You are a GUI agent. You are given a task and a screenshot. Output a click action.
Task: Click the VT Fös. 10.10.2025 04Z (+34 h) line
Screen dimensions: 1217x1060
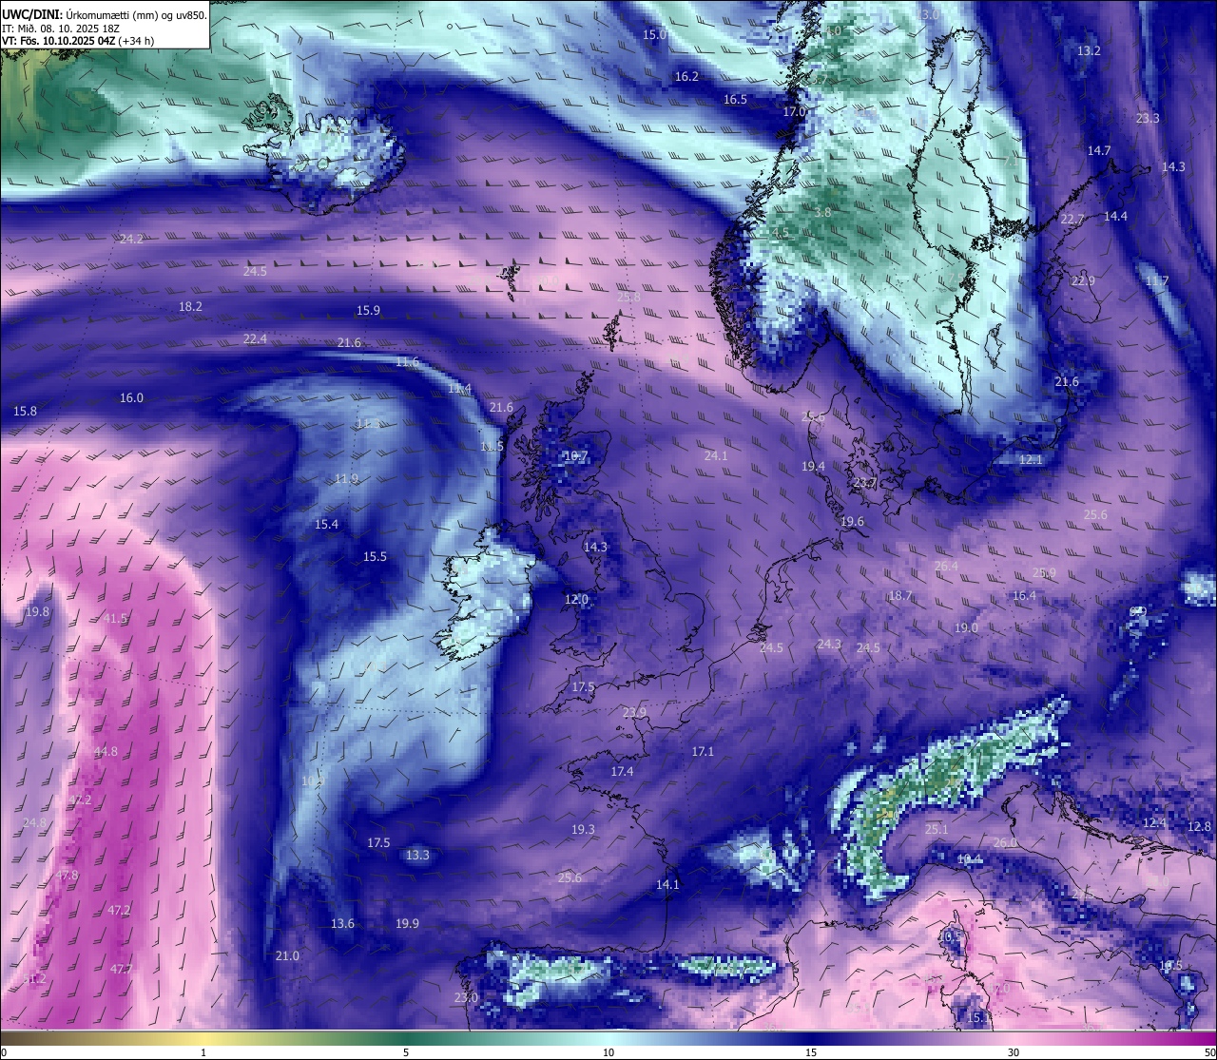(78, 41)
